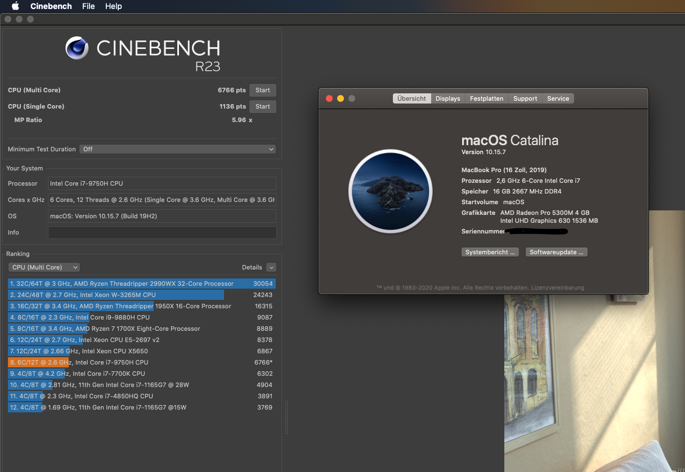Click the 30054 score value
Screen dimensions: 685x472
263,284
